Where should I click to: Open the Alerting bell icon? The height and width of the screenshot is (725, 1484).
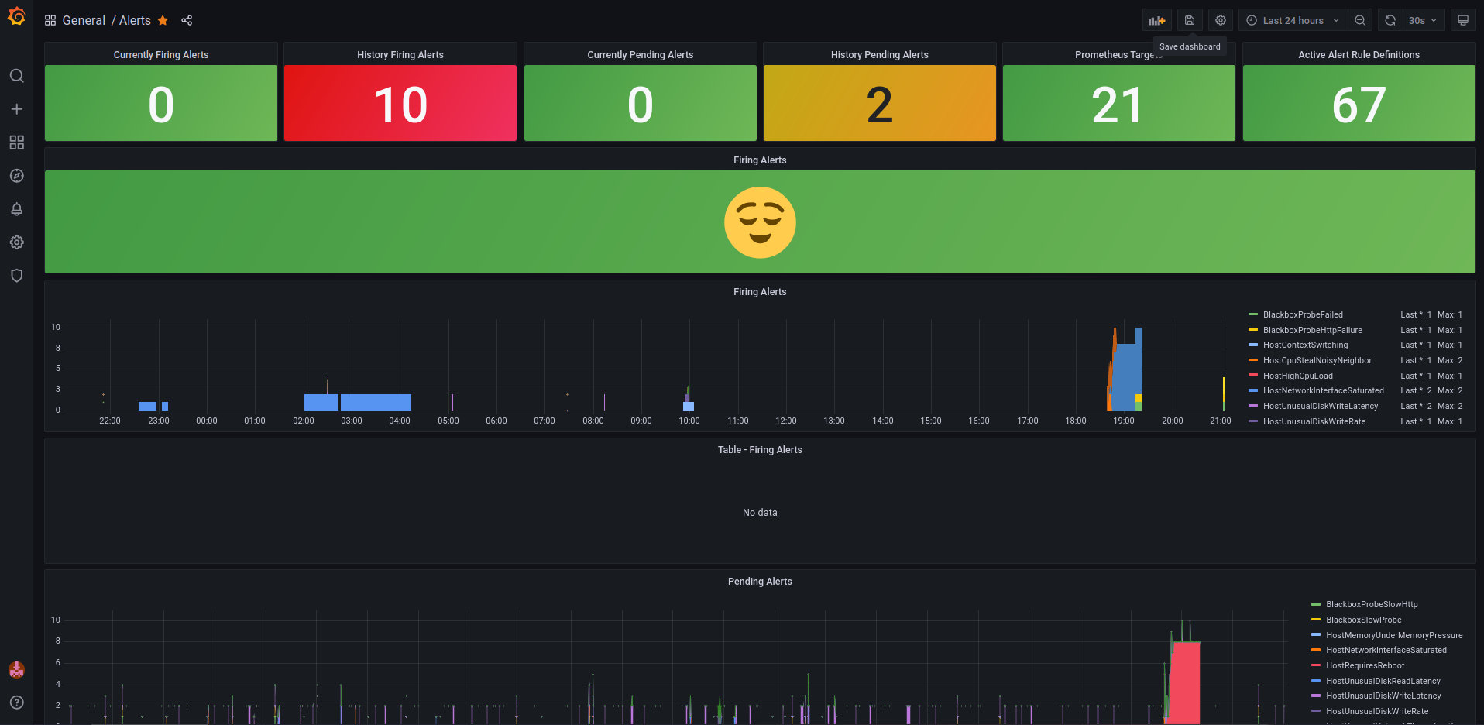coord(16,209)
